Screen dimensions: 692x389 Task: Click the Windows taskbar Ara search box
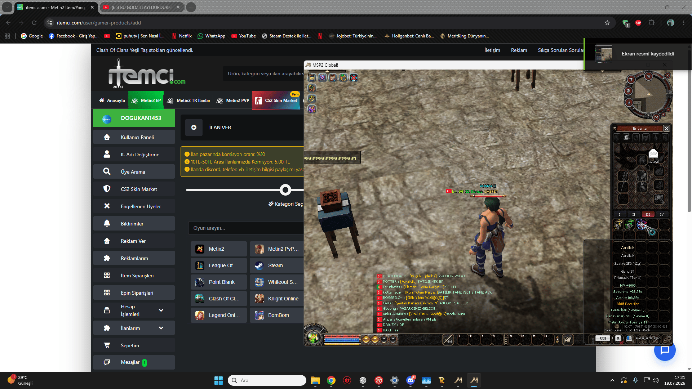[x=267, y=380]
